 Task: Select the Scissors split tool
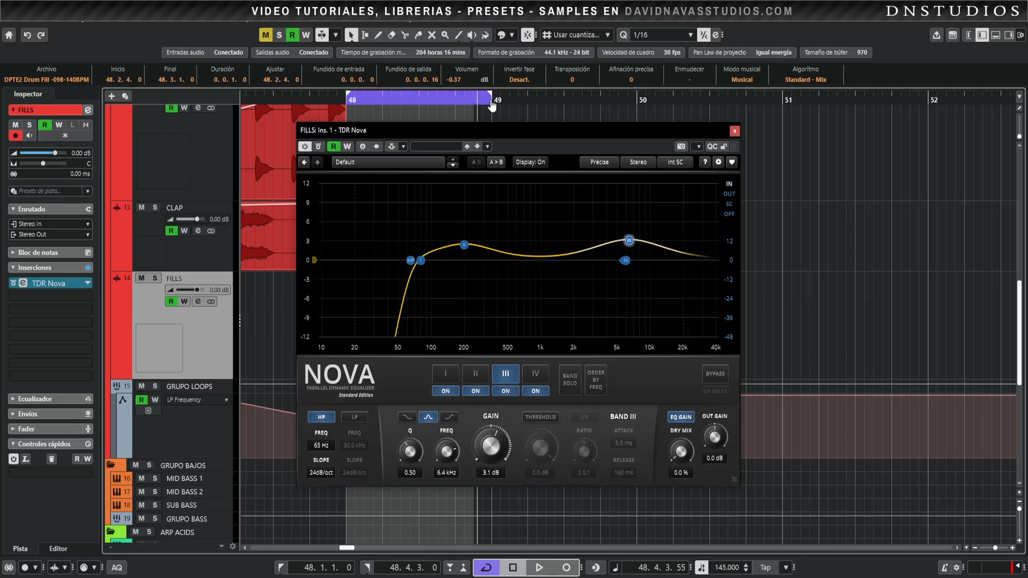(405, 35)
